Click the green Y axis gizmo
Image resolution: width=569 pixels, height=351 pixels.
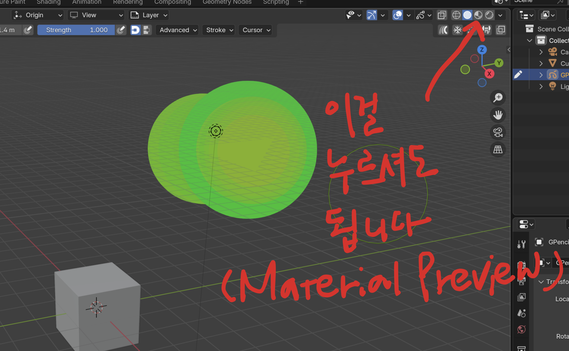pyautogui.click(x=499, y=63)
